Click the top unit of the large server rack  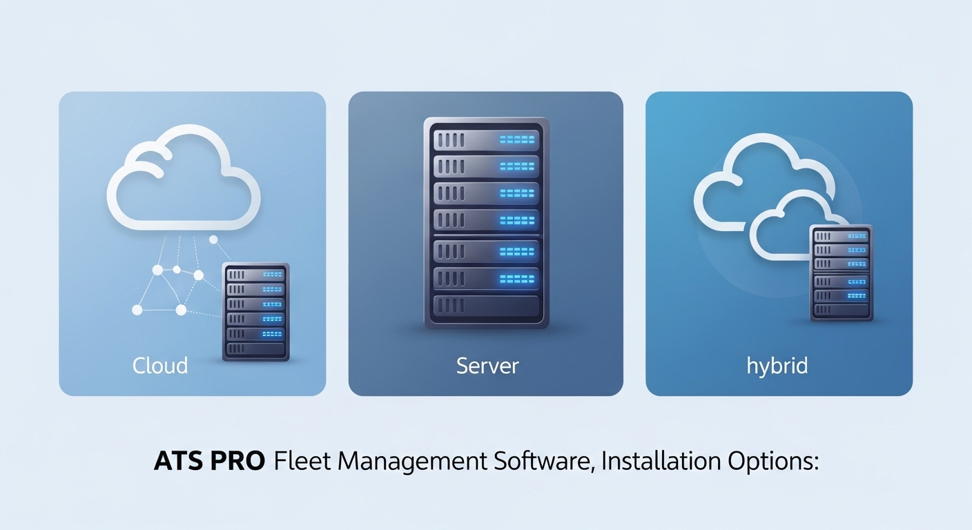[x=486, y=139]
